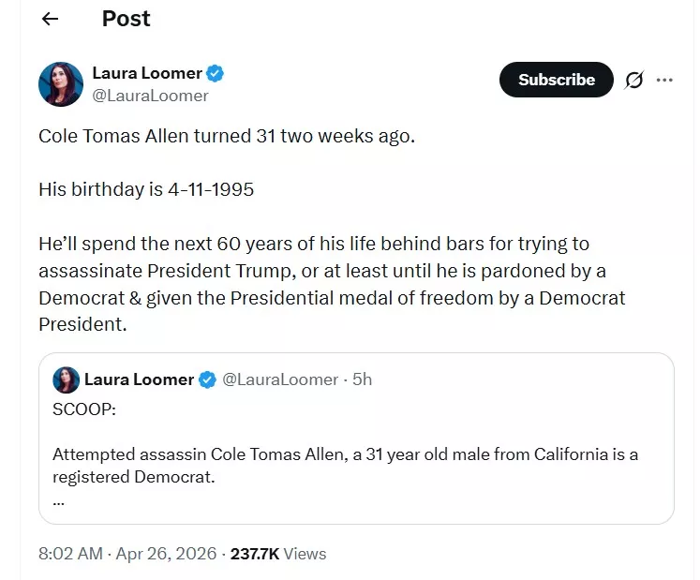
Task: Click Laura Loomer name in quoted post
Action: (139, 379)
